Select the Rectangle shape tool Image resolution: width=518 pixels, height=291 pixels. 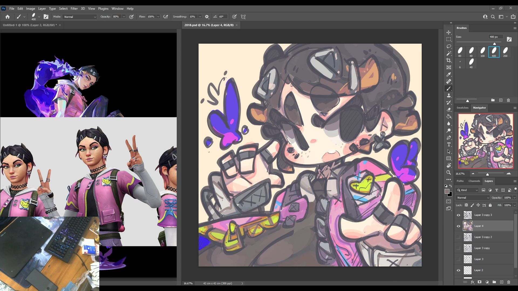[x=449, y=158]
